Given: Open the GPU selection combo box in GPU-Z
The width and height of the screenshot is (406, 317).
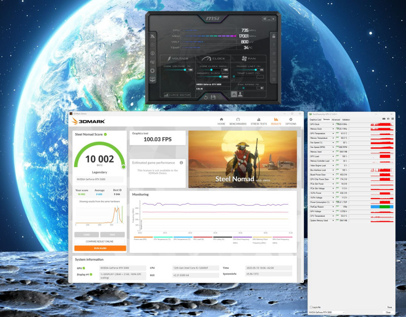Looking at the screenshot, I should click(327, 312).
